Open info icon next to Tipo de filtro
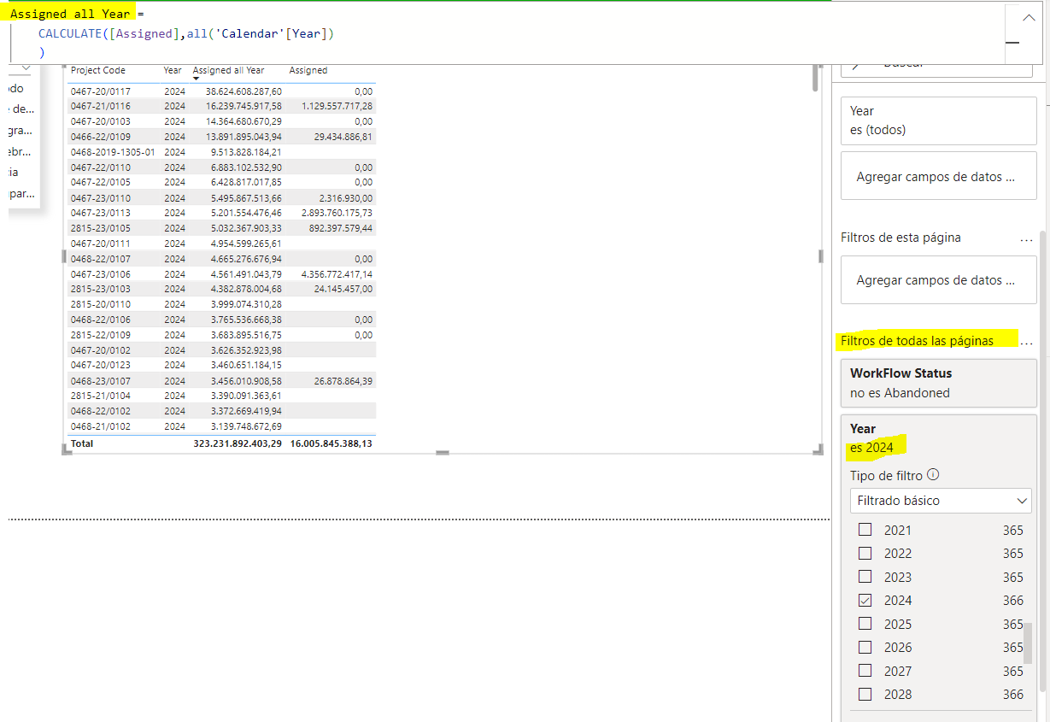The height and width of the screenshot is (722, 1050). [933, 475]
